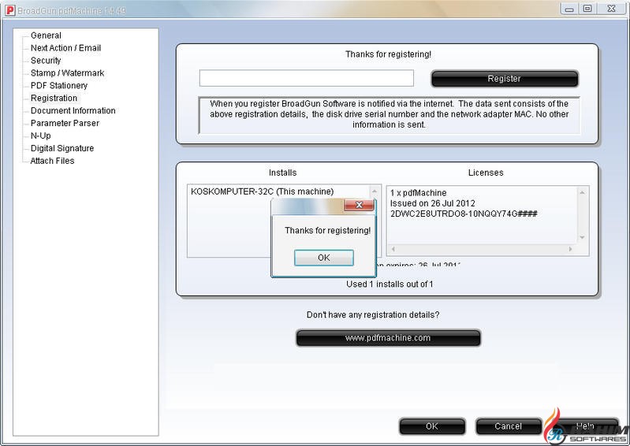Open the www.pdfmachine.com link button
Screen dimensions: 630x446
coord(388,338)
